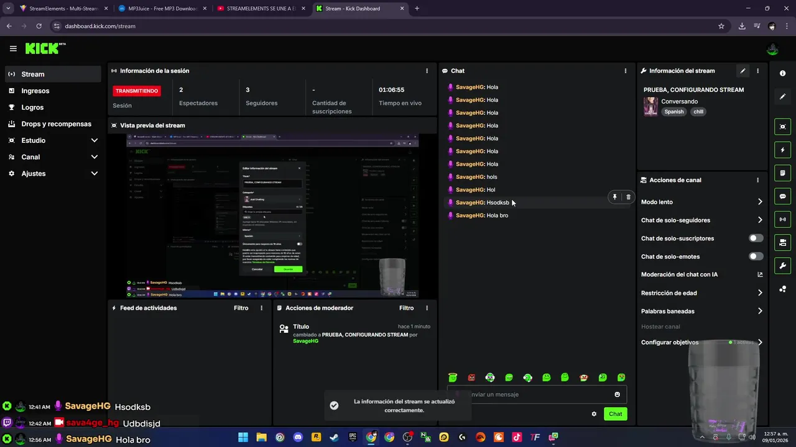Open options menu of the Chat panel

click(x=626, y=71)
